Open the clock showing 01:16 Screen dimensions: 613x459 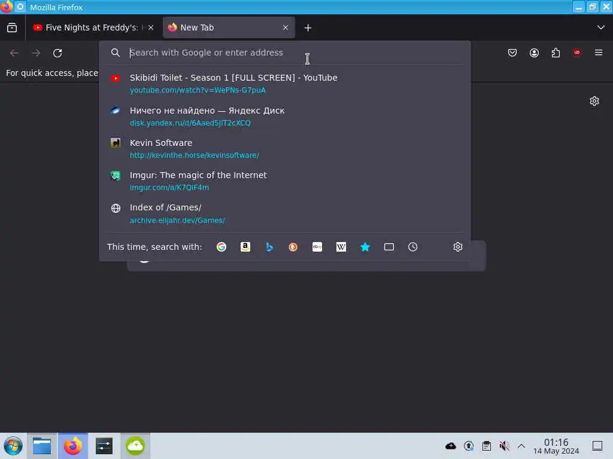click(556, 446)
